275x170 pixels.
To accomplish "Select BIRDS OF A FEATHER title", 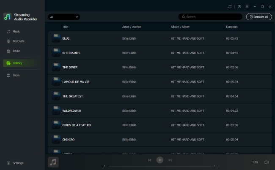I will (x=77, y=125).
